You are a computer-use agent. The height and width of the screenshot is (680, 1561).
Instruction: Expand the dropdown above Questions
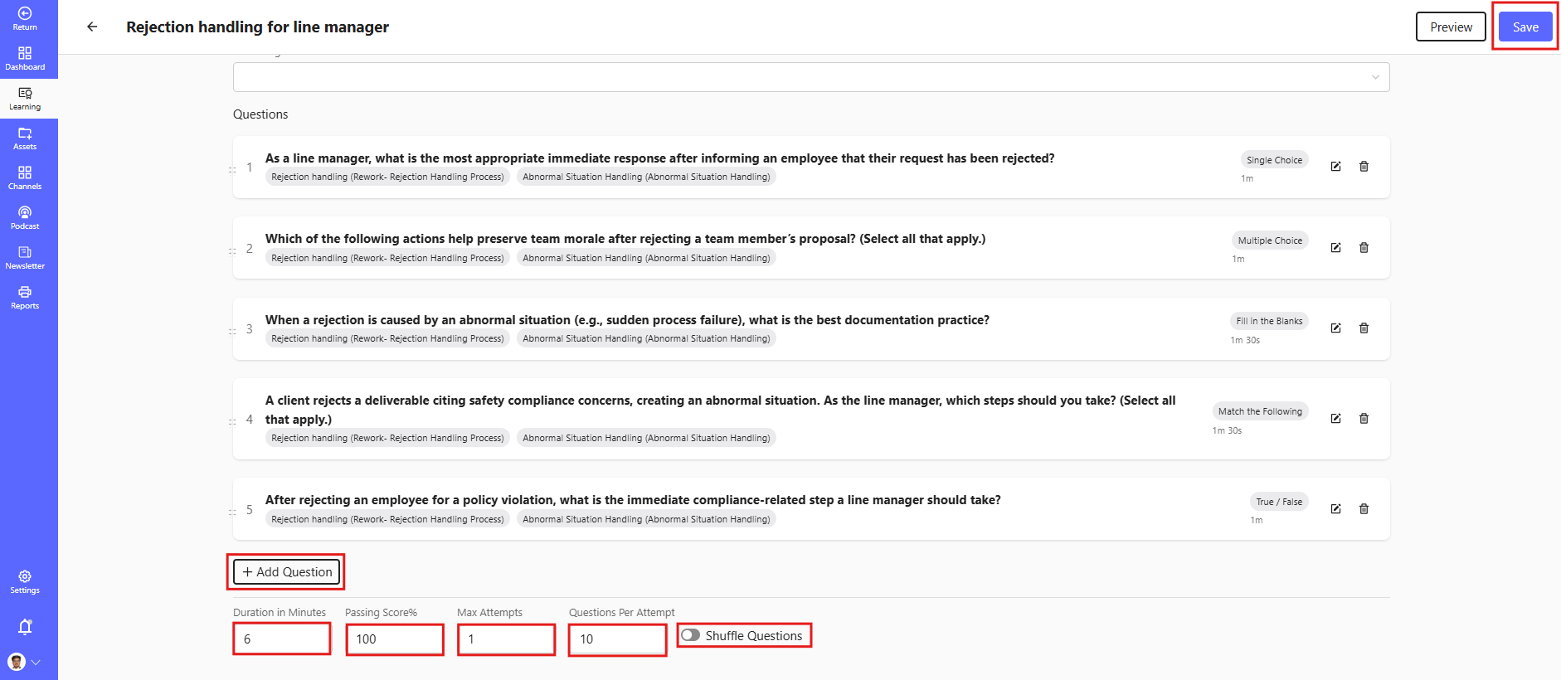[x=811, y=77]
